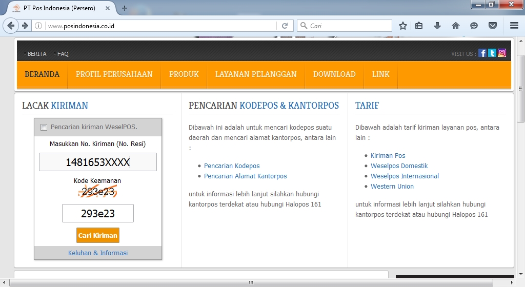The height and width of the screenshot is (287, 525).
Task: Click the VISIT US label
Action: point(463,54)
